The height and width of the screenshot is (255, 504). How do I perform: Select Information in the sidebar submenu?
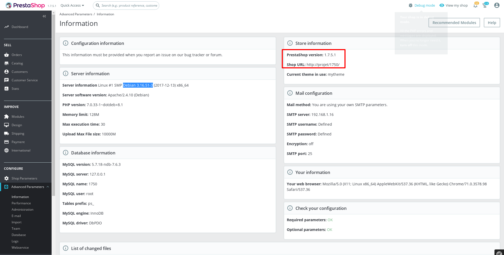(x=20, y=197)
